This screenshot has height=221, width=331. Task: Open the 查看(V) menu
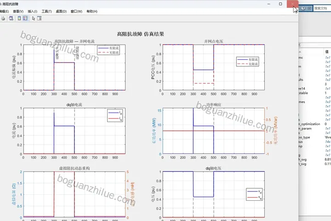tap(18, 12)
